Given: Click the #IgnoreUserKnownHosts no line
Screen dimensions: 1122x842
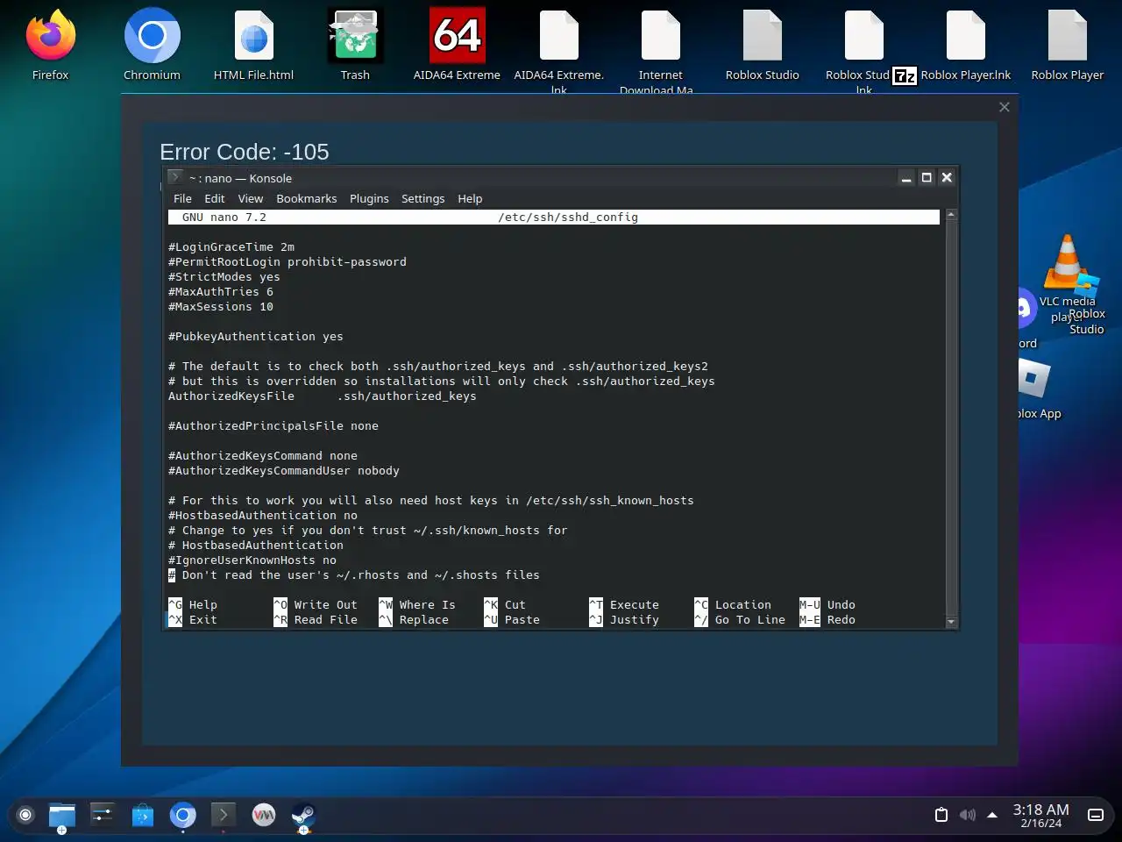Looking at the screenshot, I should click(252, 560).
